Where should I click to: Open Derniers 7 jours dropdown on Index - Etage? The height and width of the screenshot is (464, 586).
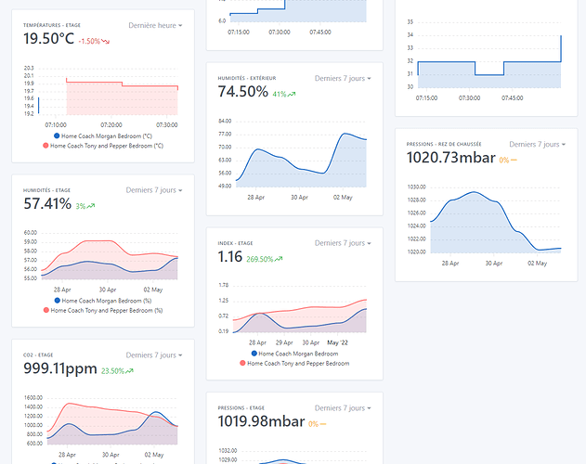(x=343, y=243)
